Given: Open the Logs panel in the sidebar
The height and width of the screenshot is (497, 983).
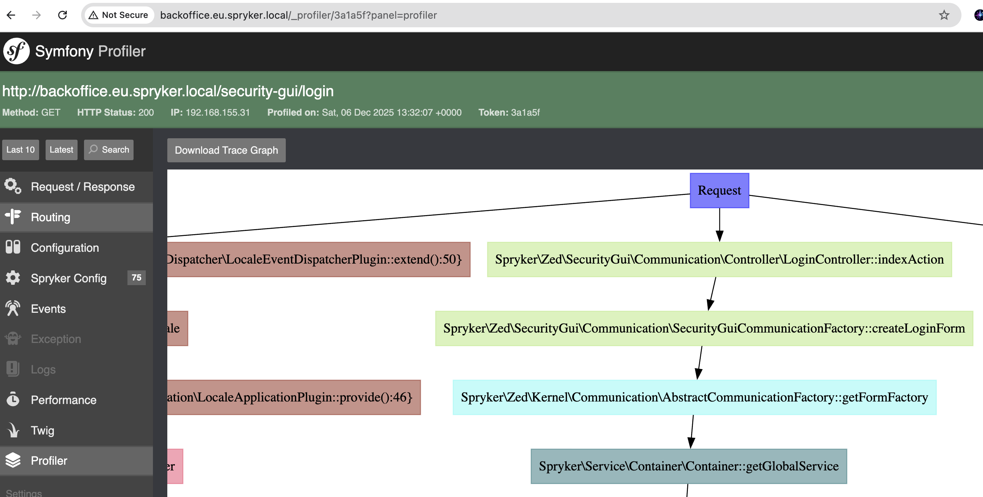Looking at the screenshot, I should (43, 369).
